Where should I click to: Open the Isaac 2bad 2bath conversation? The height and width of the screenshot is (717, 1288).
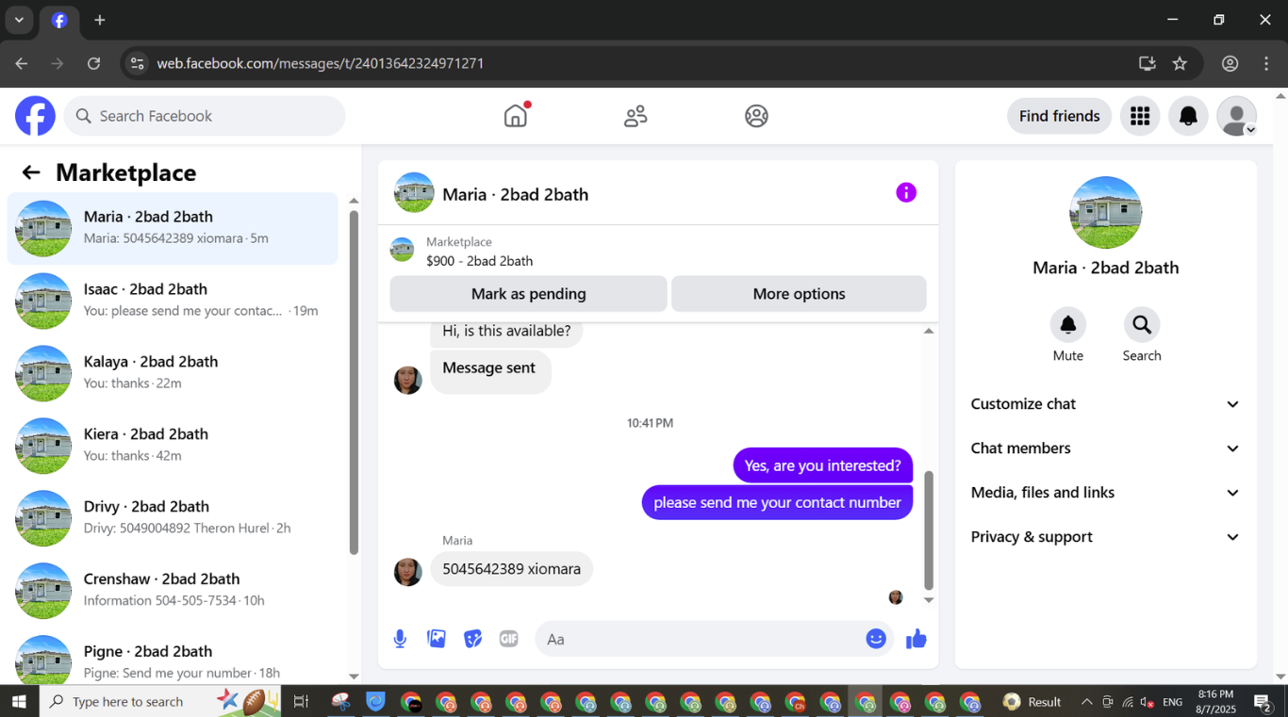[173, 301]
